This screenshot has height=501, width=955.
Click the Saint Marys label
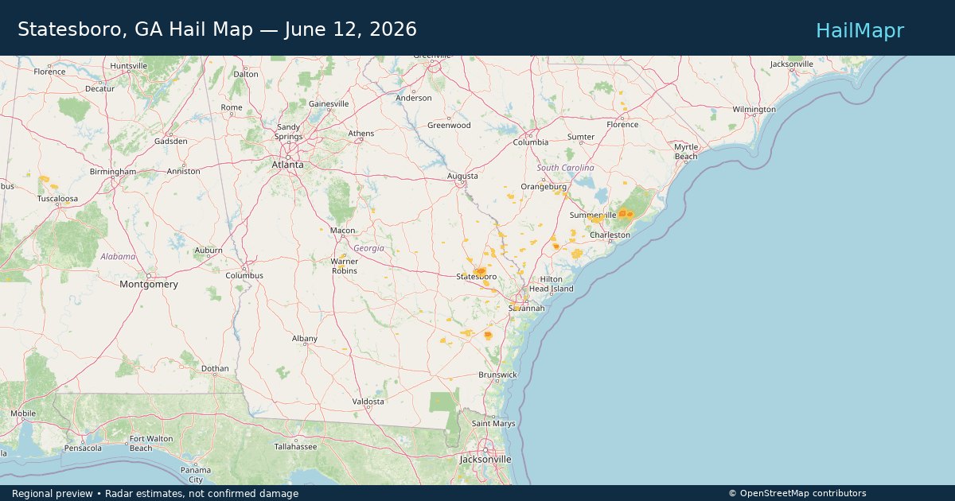point(493,424)
